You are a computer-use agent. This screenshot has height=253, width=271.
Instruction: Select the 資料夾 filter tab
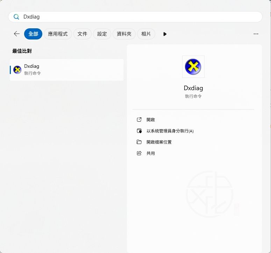tap(124, 34)
